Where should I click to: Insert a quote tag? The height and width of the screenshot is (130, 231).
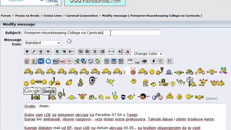[x=161, y=61]
